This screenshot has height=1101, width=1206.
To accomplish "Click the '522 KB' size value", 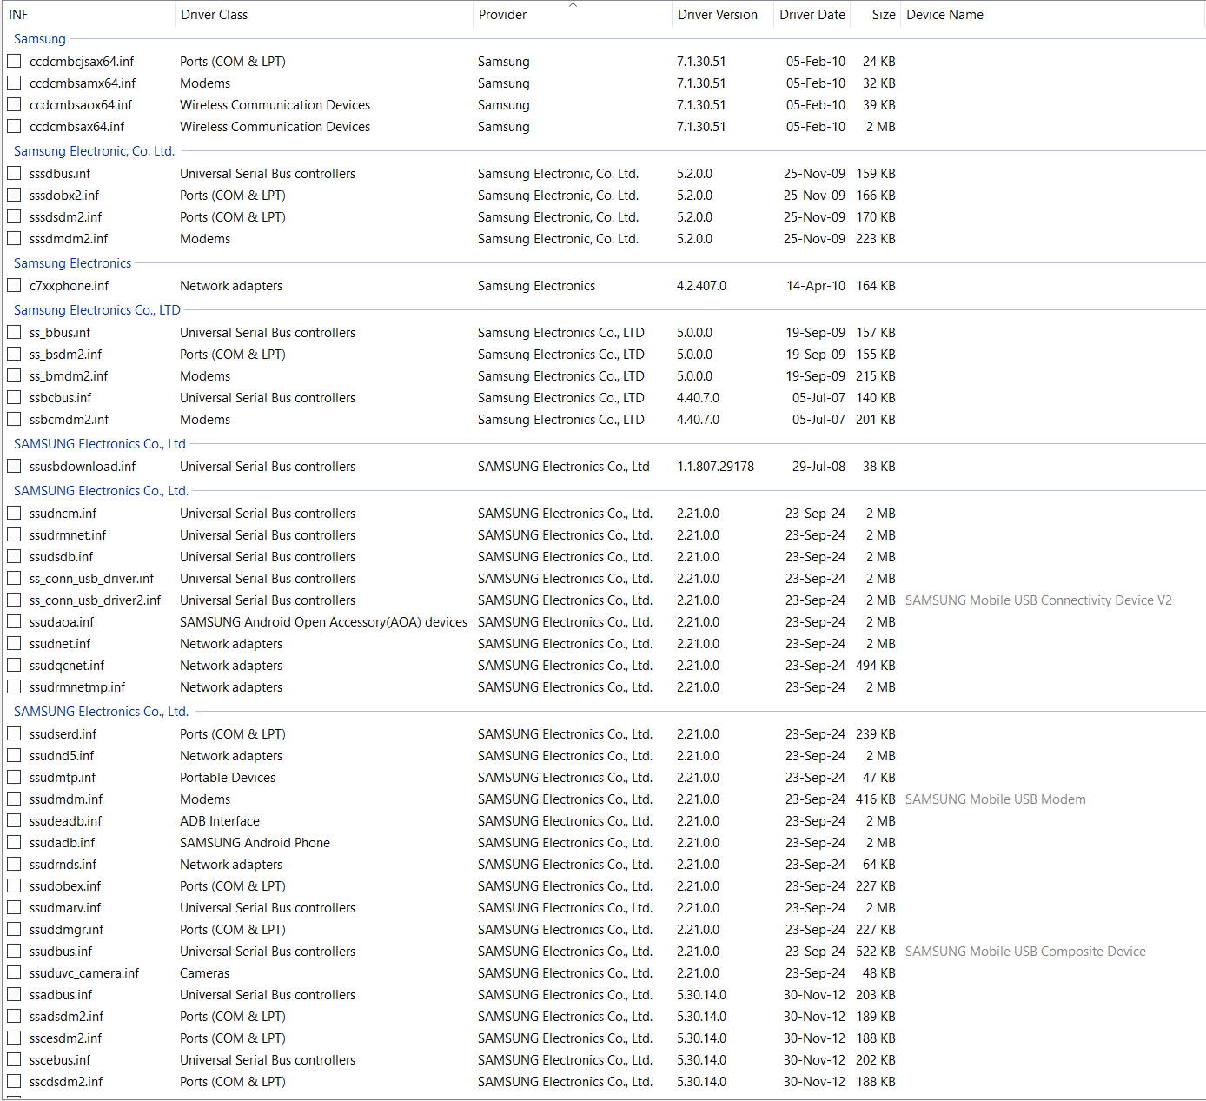I will [x=876, y=952].
